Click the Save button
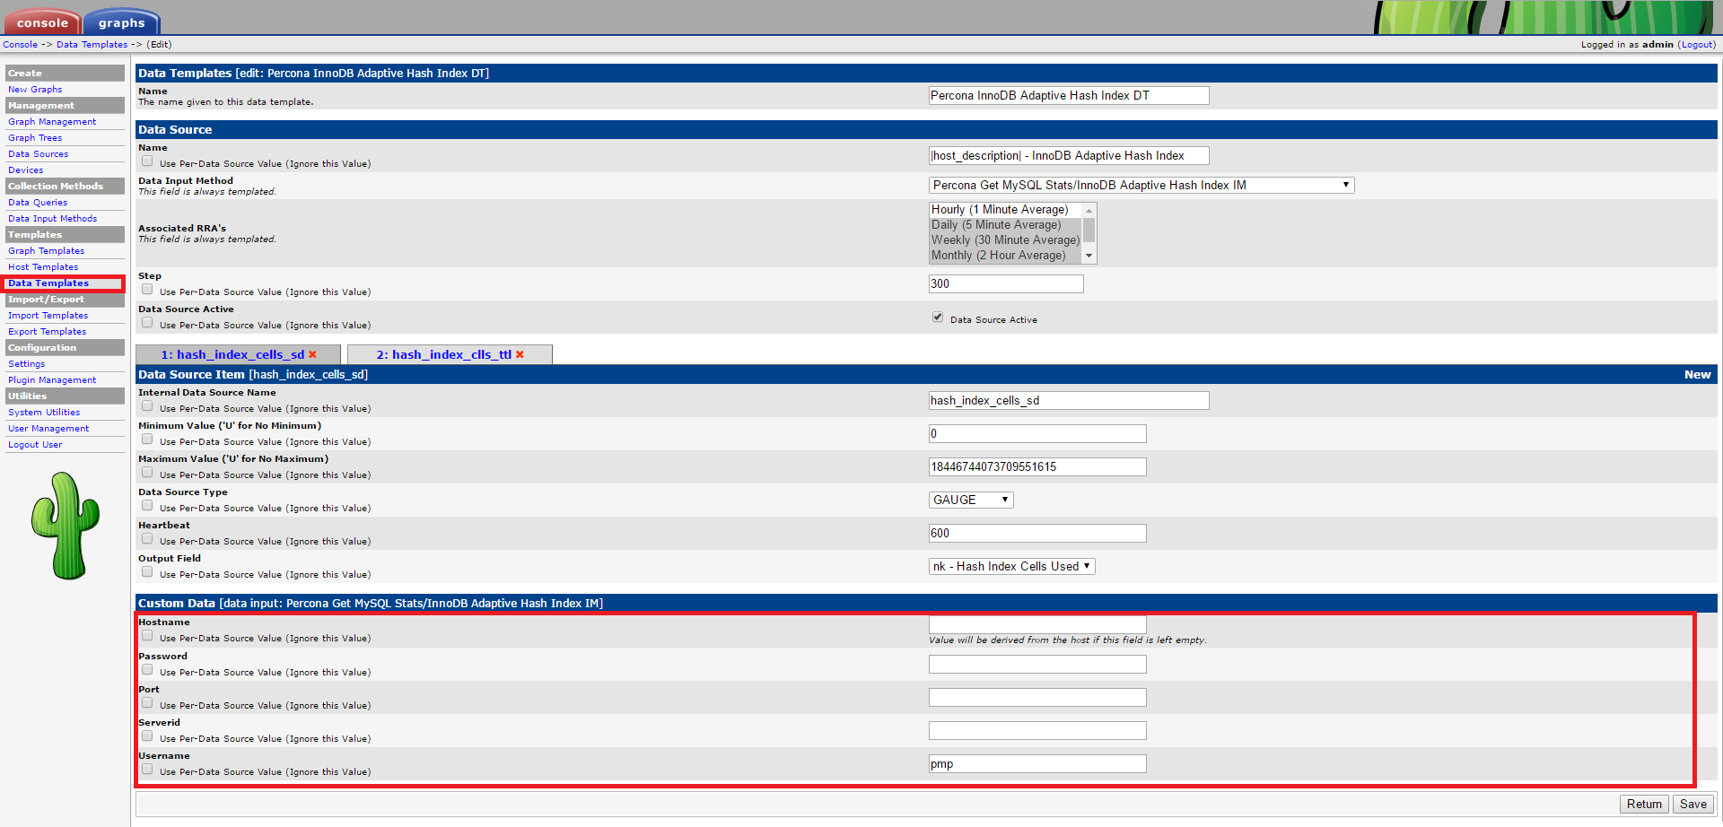Image resolution: width=1723 pixels, height=827 pixels. coord(1693,805)
